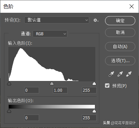Open the 预设 默认值 dropdown

tap(57, 20)
